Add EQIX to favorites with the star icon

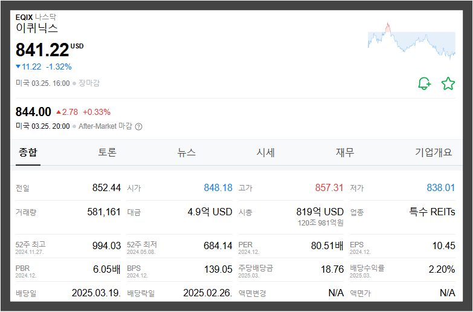[x=448, y=83]
